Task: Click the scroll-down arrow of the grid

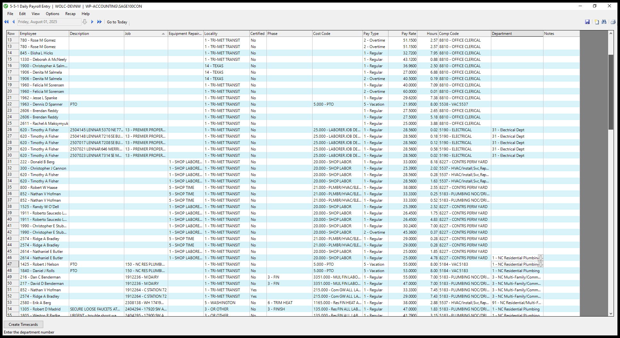Action: [611, 314]
